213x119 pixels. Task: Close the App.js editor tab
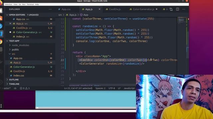pos(100,9)
